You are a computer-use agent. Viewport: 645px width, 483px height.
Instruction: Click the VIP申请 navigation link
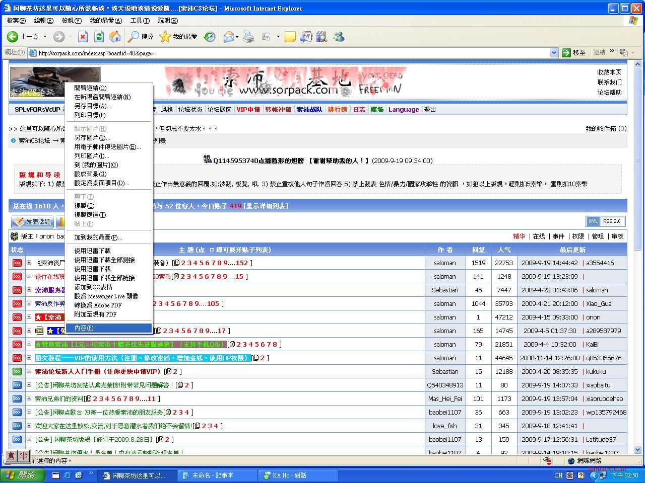[x=248, y=110]
